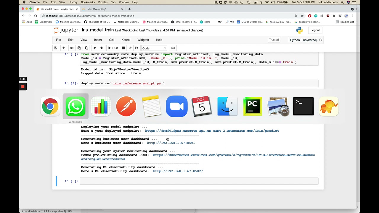Open Jupyter Edit menu
Viewport: 379px width, 213px height.
pyautogui.click(x=70, y=40)
